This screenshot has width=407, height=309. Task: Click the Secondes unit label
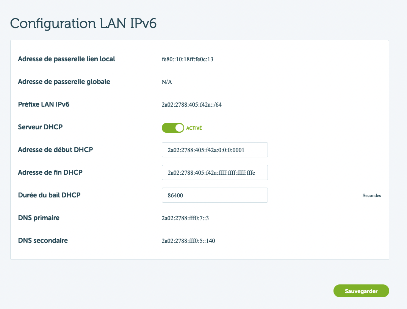tap(371, 196)
